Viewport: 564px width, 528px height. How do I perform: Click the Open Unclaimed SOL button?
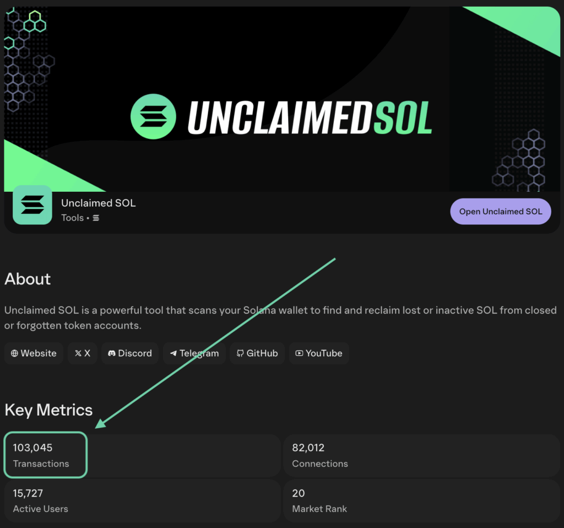[x=500, y=212]
